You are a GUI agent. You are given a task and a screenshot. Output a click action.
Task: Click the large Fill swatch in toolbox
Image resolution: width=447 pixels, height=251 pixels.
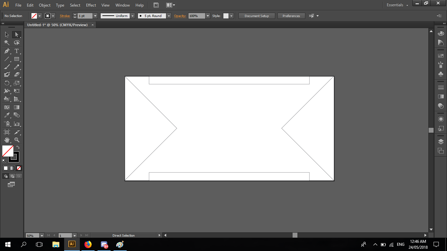coord(8,151)
